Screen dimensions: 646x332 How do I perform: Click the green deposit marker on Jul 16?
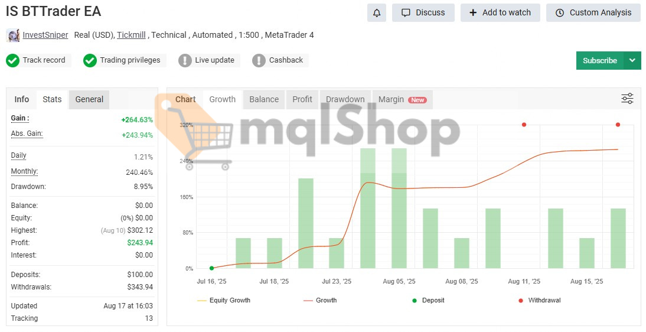point(212,268)
